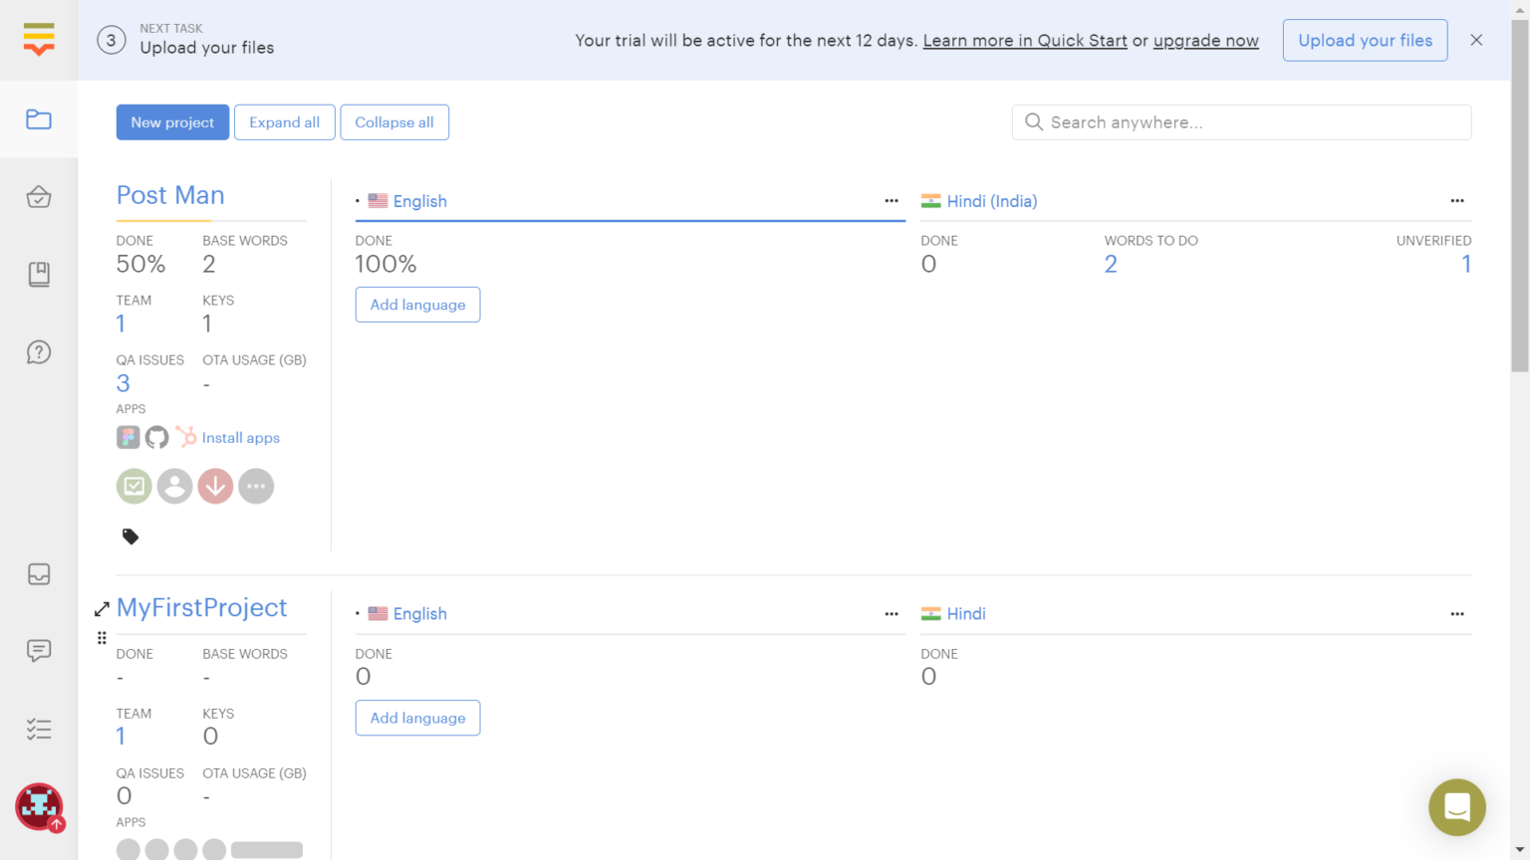This screenshot has height=860, width=1530.
Task: Open the three-dot menu for Post Man English
Action: click(x=892, y=201)
